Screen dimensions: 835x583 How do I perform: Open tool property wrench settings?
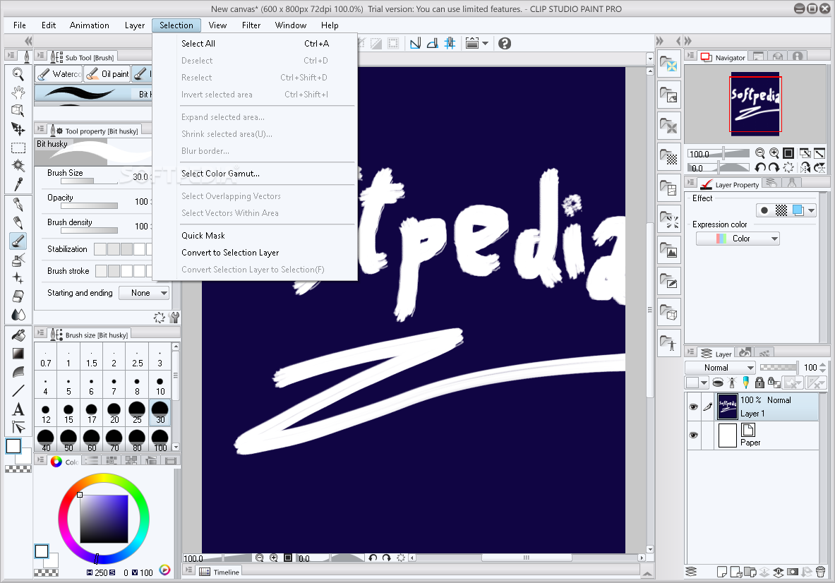[x=174, y=318]
